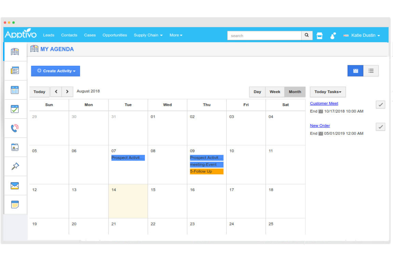Select the pin icon in the sidebar
Viewport: 393px width, 262px height.
click(x=15, y=166)
